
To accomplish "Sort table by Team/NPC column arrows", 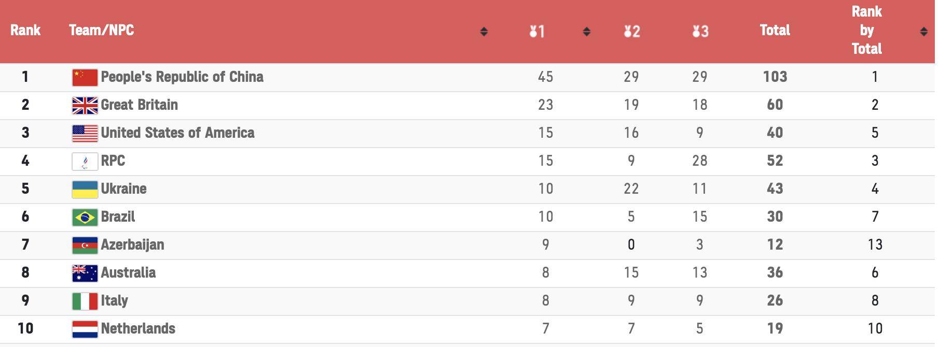I will [484, 32].
